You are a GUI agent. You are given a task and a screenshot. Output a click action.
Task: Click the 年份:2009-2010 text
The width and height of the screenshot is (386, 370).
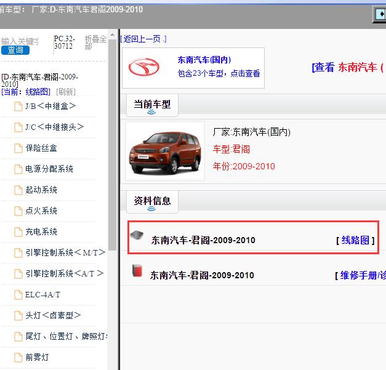click(244, 167)
